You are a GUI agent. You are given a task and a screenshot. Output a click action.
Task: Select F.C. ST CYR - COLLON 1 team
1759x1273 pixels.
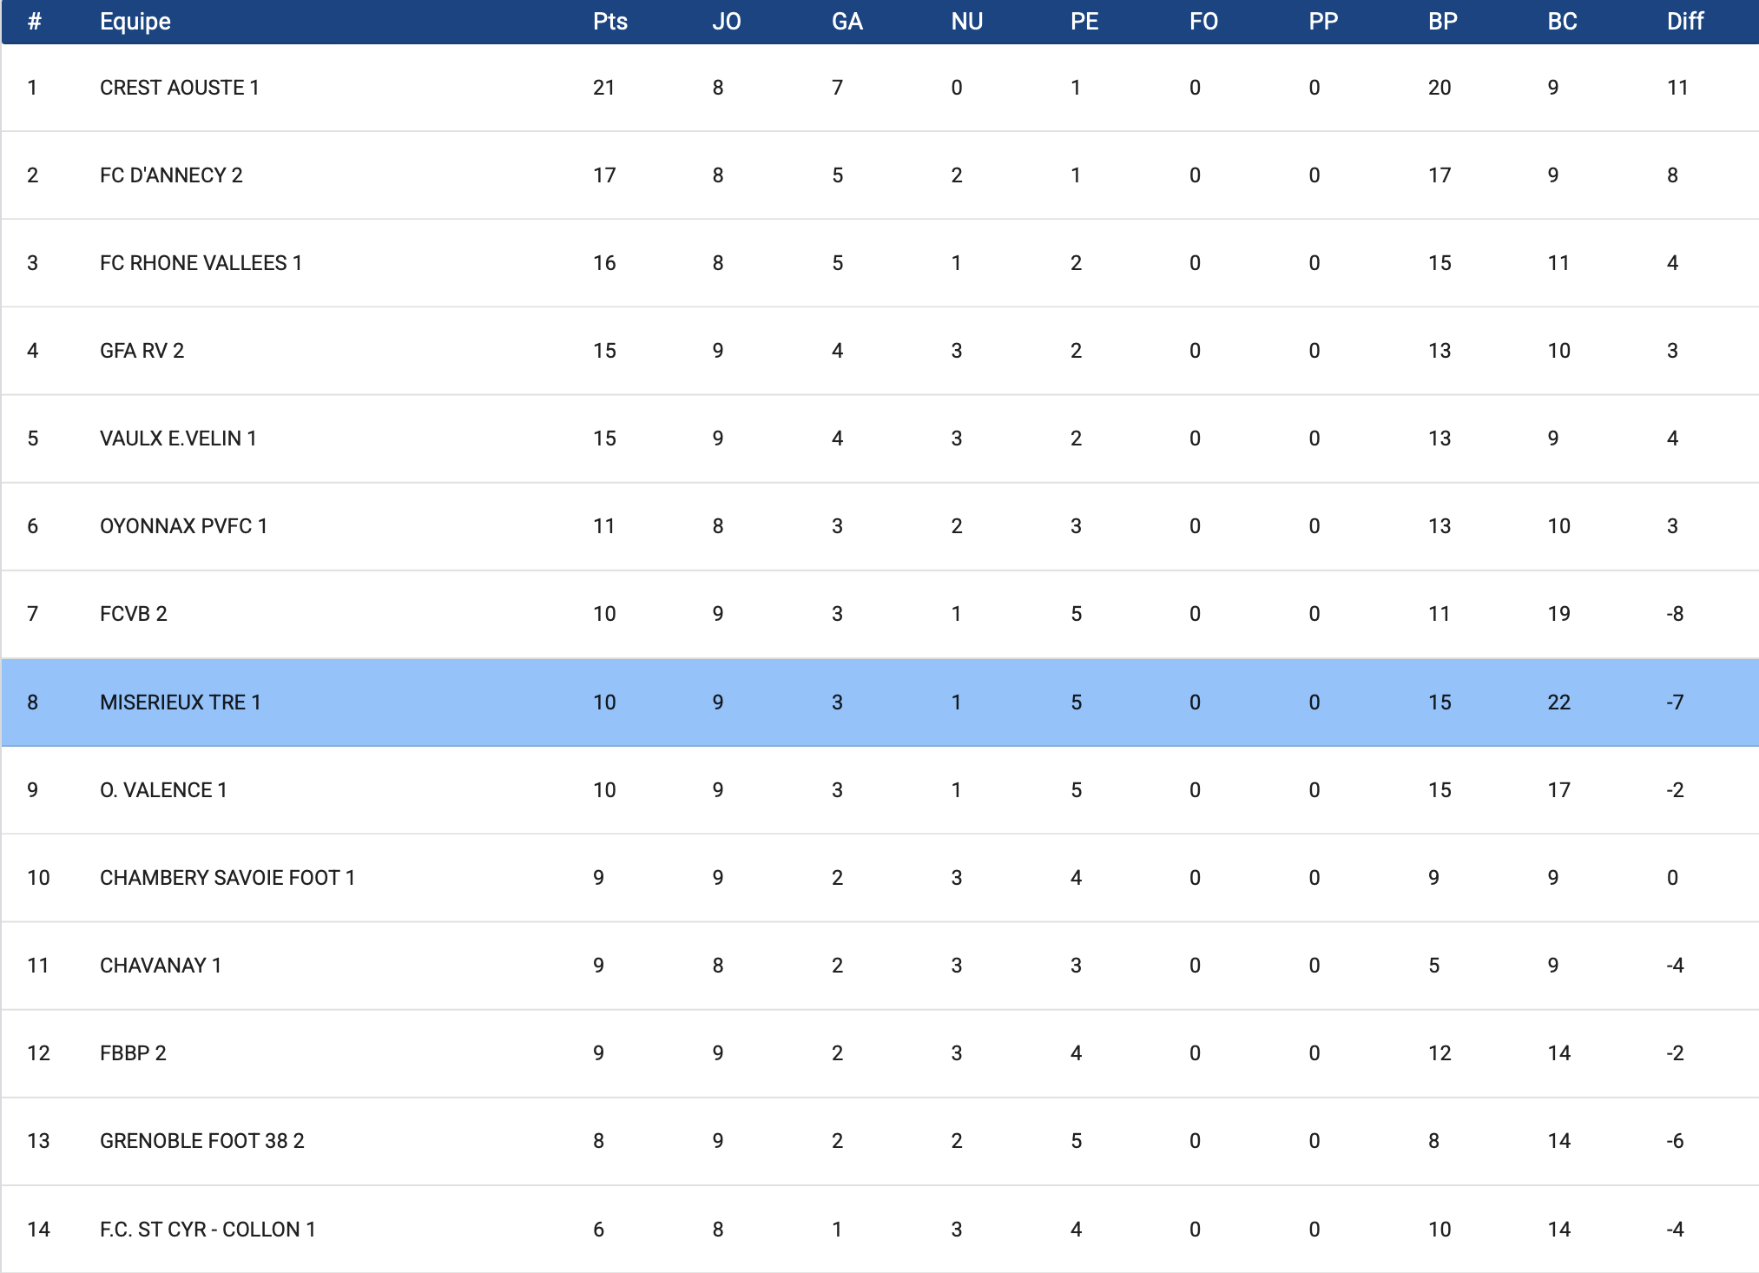coord(208,1230)
